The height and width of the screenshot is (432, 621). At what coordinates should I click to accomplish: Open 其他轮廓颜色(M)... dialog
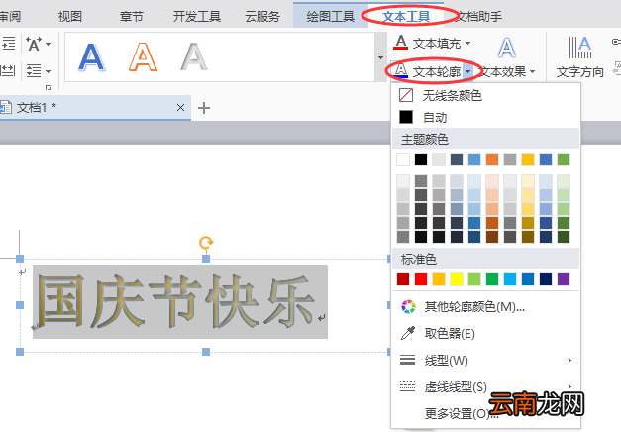coord(485,306)
